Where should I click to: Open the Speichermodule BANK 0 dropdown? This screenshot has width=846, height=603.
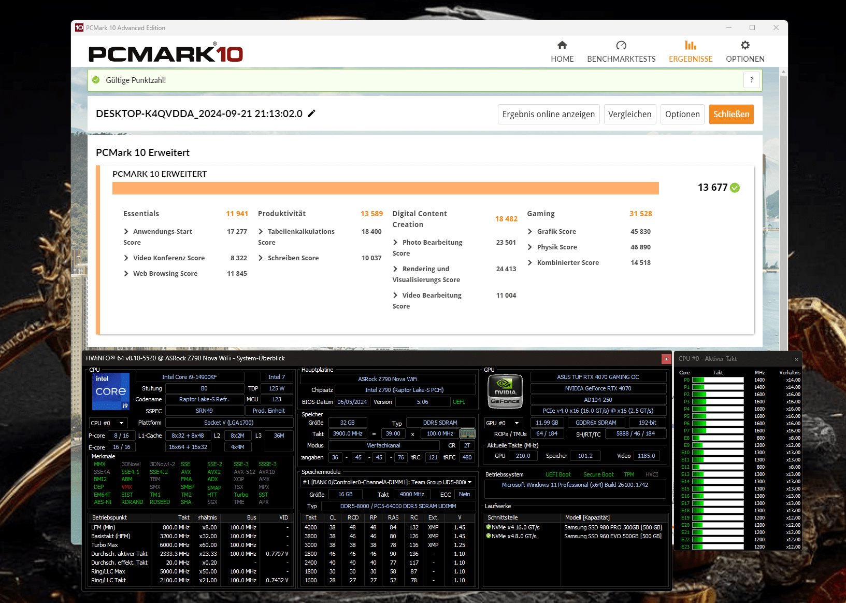tap(388, 482)
